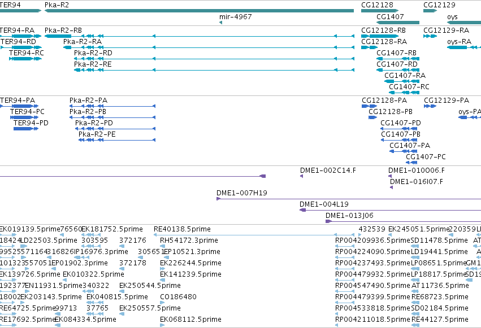Select EST EK250557.5prime label
The image size is (481, 328).
tap(150, 308)
